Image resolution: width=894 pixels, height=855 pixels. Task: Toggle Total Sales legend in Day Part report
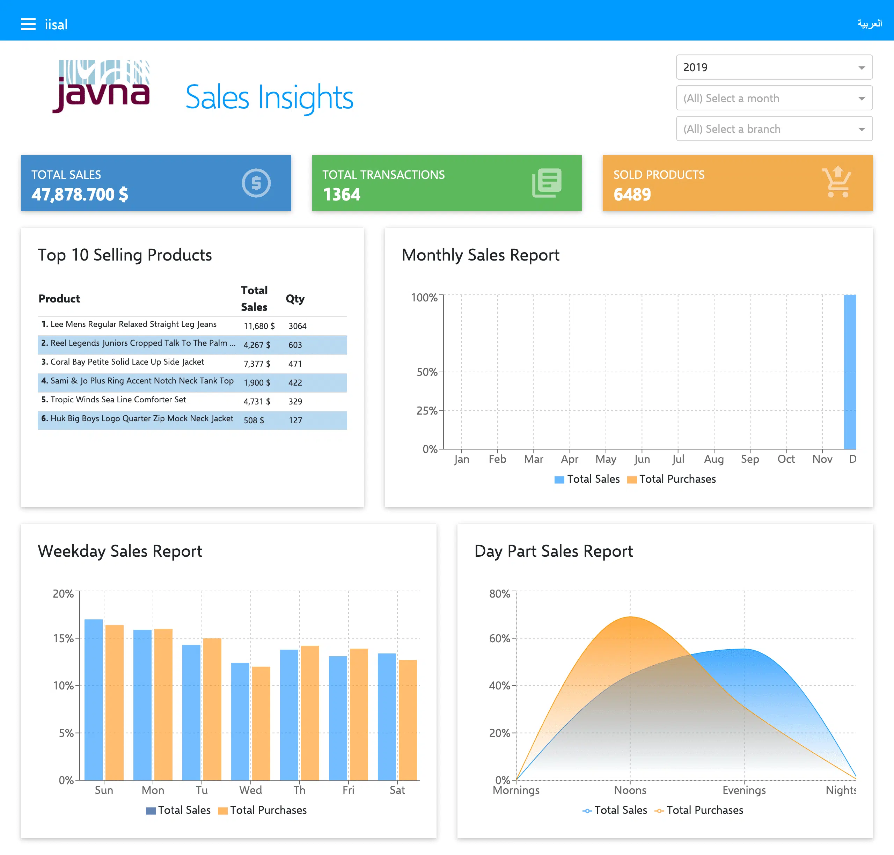tap(615, 810)
